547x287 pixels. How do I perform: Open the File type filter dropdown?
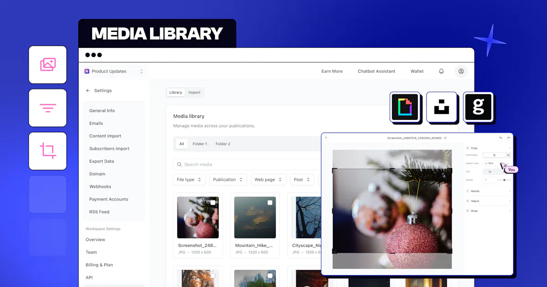pos(190,179)
